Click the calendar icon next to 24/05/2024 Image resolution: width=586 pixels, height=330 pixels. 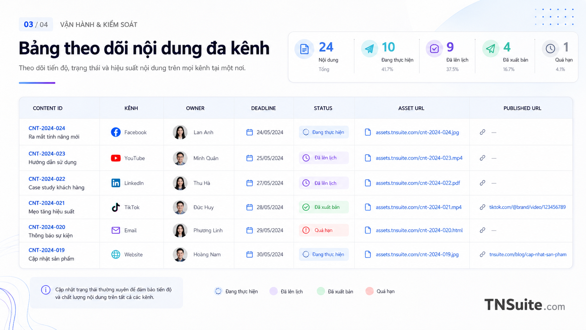pyautogui.click(x=250, y=132)
